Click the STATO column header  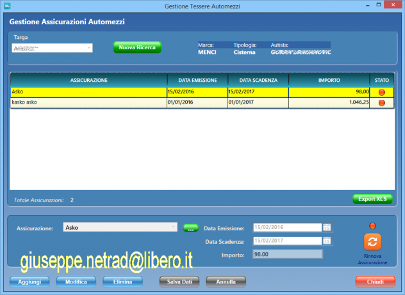pos(382,80)
